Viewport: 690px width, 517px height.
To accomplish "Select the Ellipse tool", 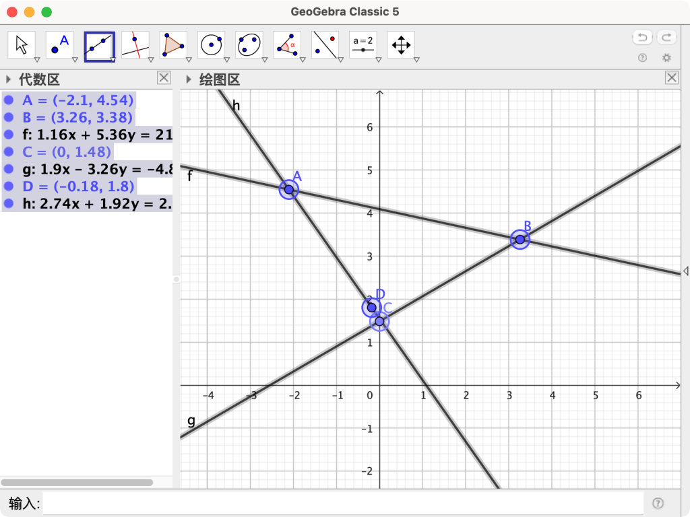I will [x=249, y=45].
